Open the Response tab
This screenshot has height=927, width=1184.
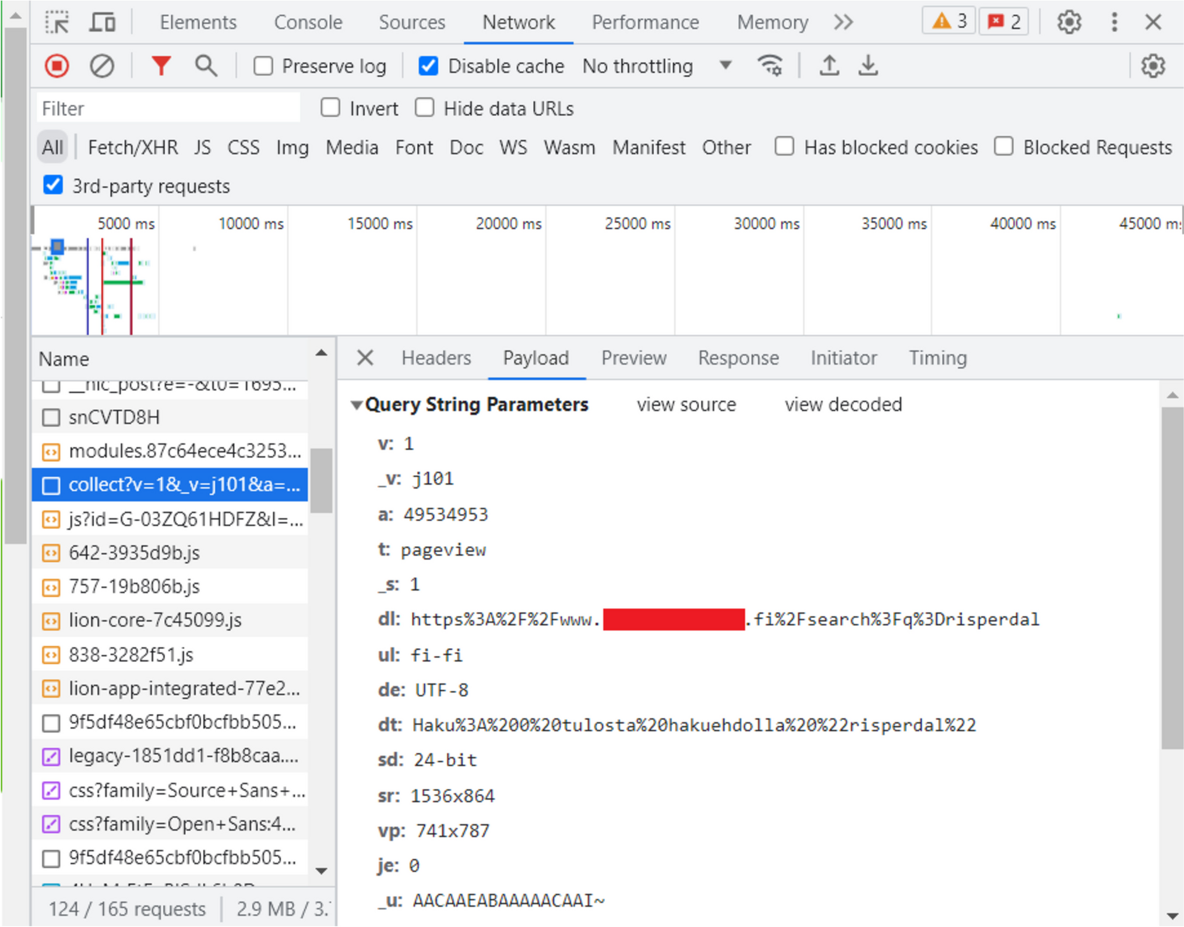click(x=738, y=357)
